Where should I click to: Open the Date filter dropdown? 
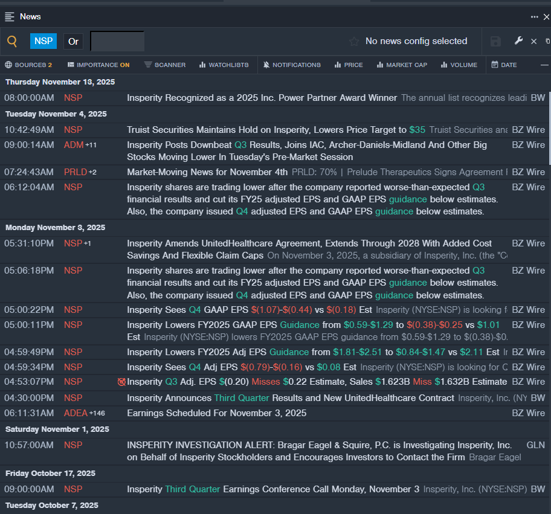point(504,65)
